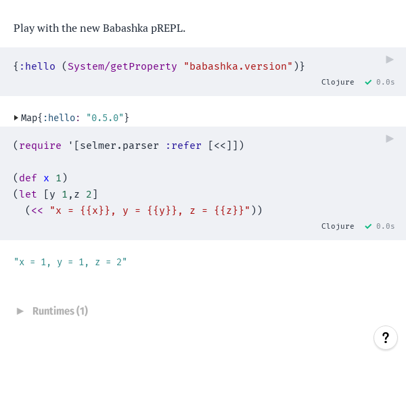Open the Clojure language label of first cell
The width and height of the screenshot is (406, 406).
(x=338, y=83)
